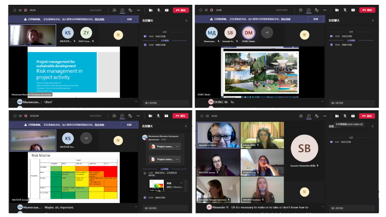This screenshot has height=217, width=386.
Task: Open participants list in Risk management slide meeting
Action: pyautogui.click(x=114, y=10)
